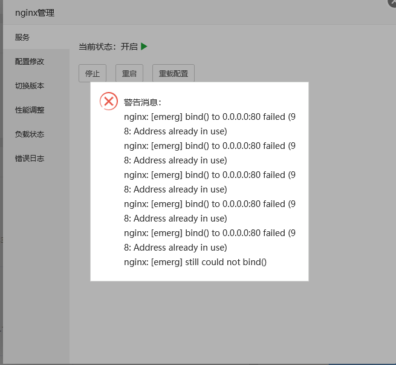The height and width of the screenshot is (365, 396).
Task: Click the 当前状态 label
Action: (97, 47)
